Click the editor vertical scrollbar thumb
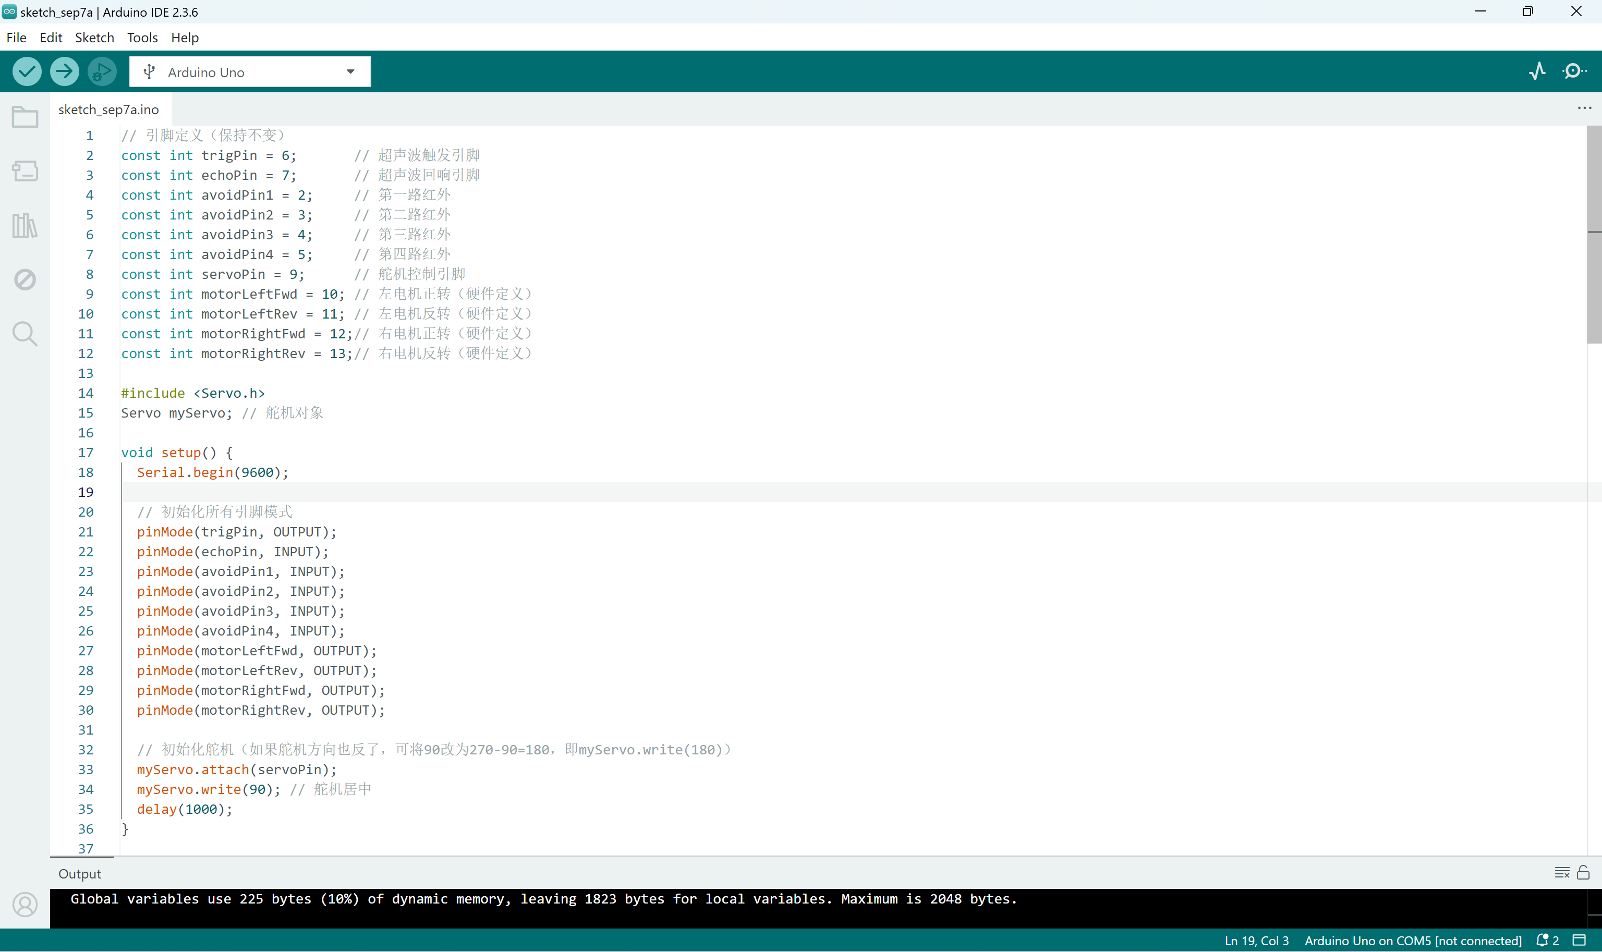Screen dimensions: 1602x952 [1594, 234]
